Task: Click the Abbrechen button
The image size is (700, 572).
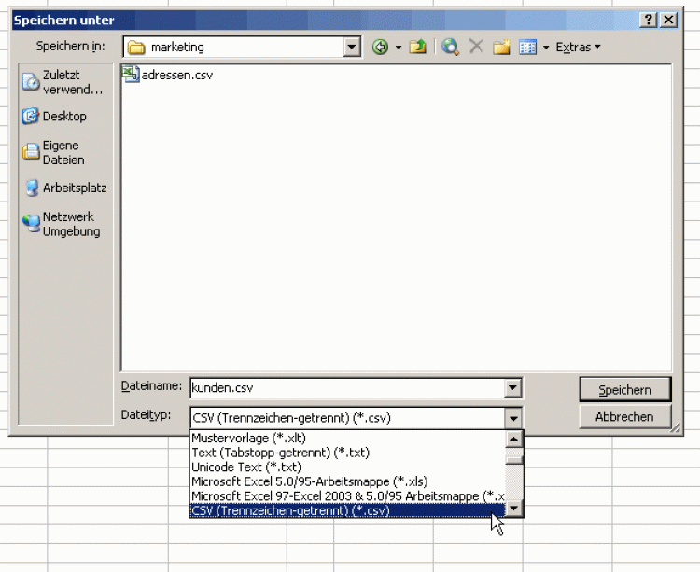Action: [623, 417]
